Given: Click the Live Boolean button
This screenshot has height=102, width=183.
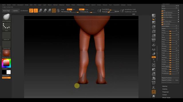Looking at the screenshot, I should coord(24,11).
